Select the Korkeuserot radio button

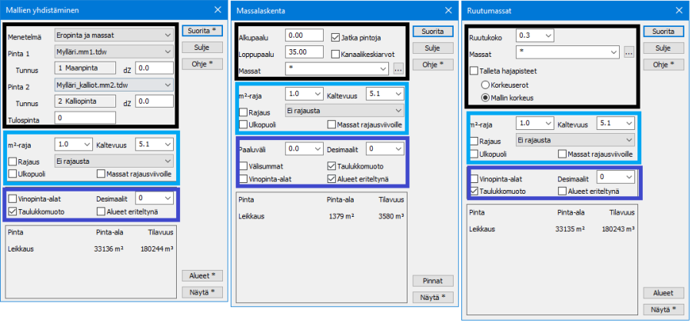coord(485,84)
